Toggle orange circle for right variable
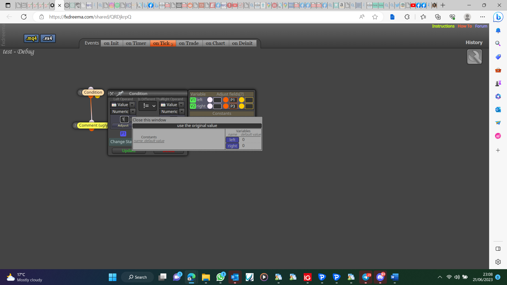Screen dimensions: 507x285 [x=226, y=106]
